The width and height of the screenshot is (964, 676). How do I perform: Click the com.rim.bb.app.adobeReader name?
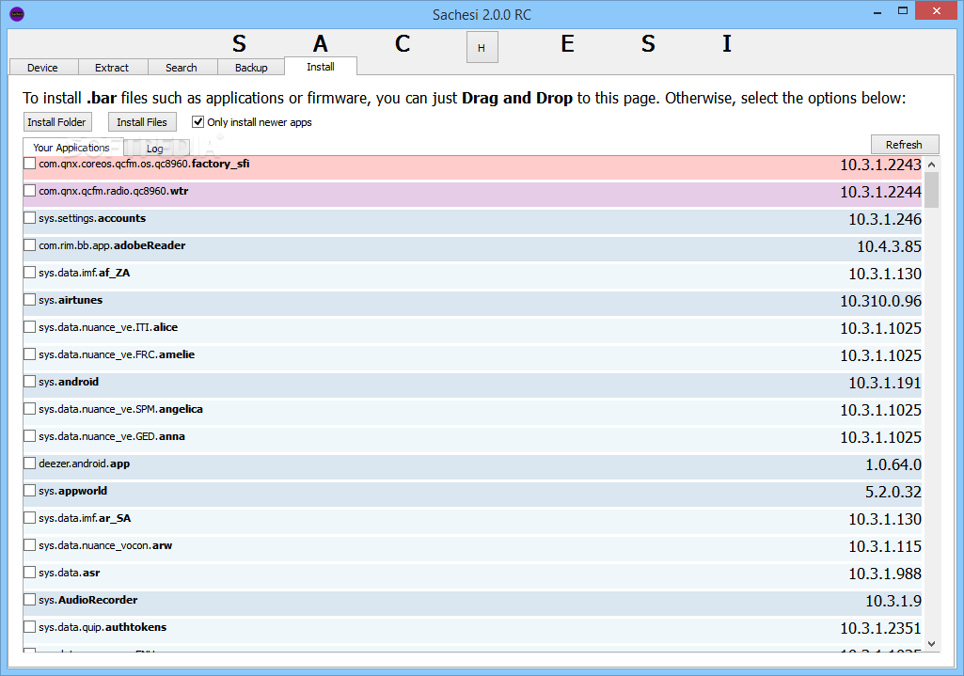point(112,245)
